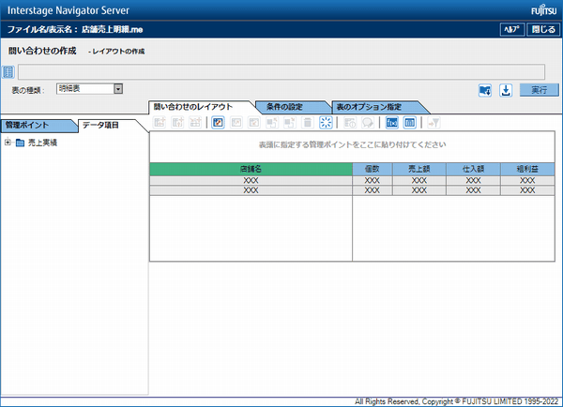Image resolution: width=563 pixels, height=407 pixels.
Task: Click the 売上実績 tree label
Action: [x=42, y=143]
